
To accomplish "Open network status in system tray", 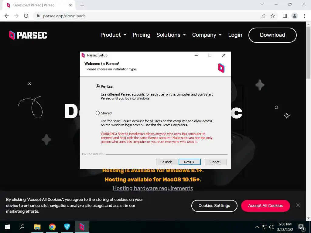I will (265, 227).
